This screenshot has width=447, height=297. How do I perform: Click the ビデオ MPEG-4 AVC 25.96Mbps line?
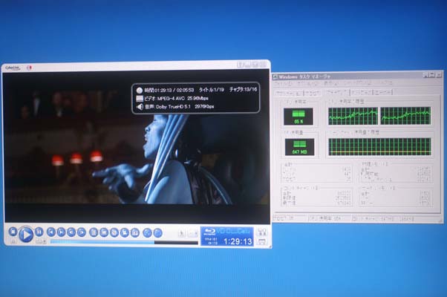coord(176,98)
